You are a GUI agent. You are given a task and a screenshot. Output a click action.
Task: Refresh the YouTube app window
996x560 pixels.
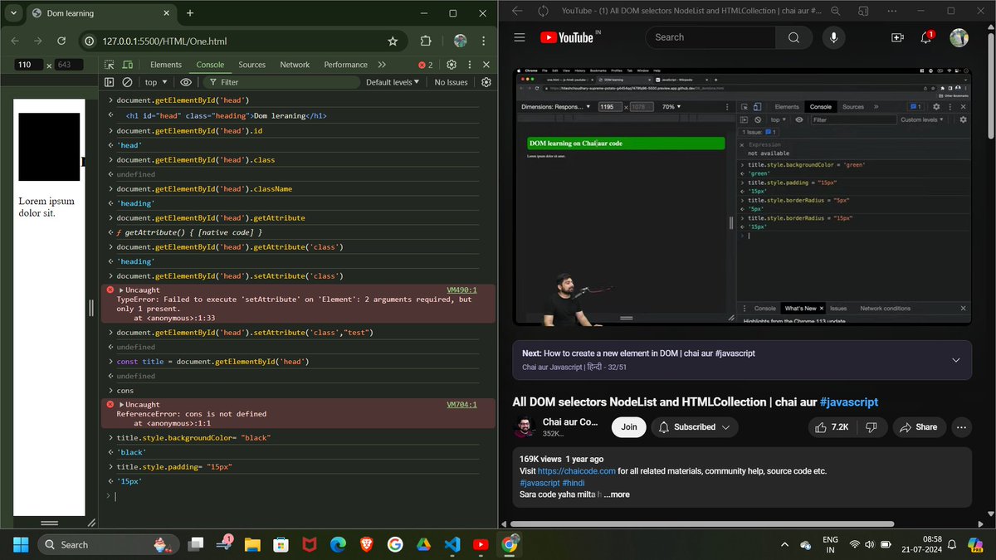pyautogui.click(x=544, y=11)
